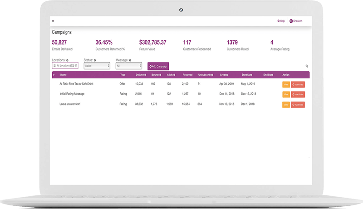Click info icon next to Status label
Viewport: 363px width, 209px height.
pyautogui.click(x=94, y=60)
